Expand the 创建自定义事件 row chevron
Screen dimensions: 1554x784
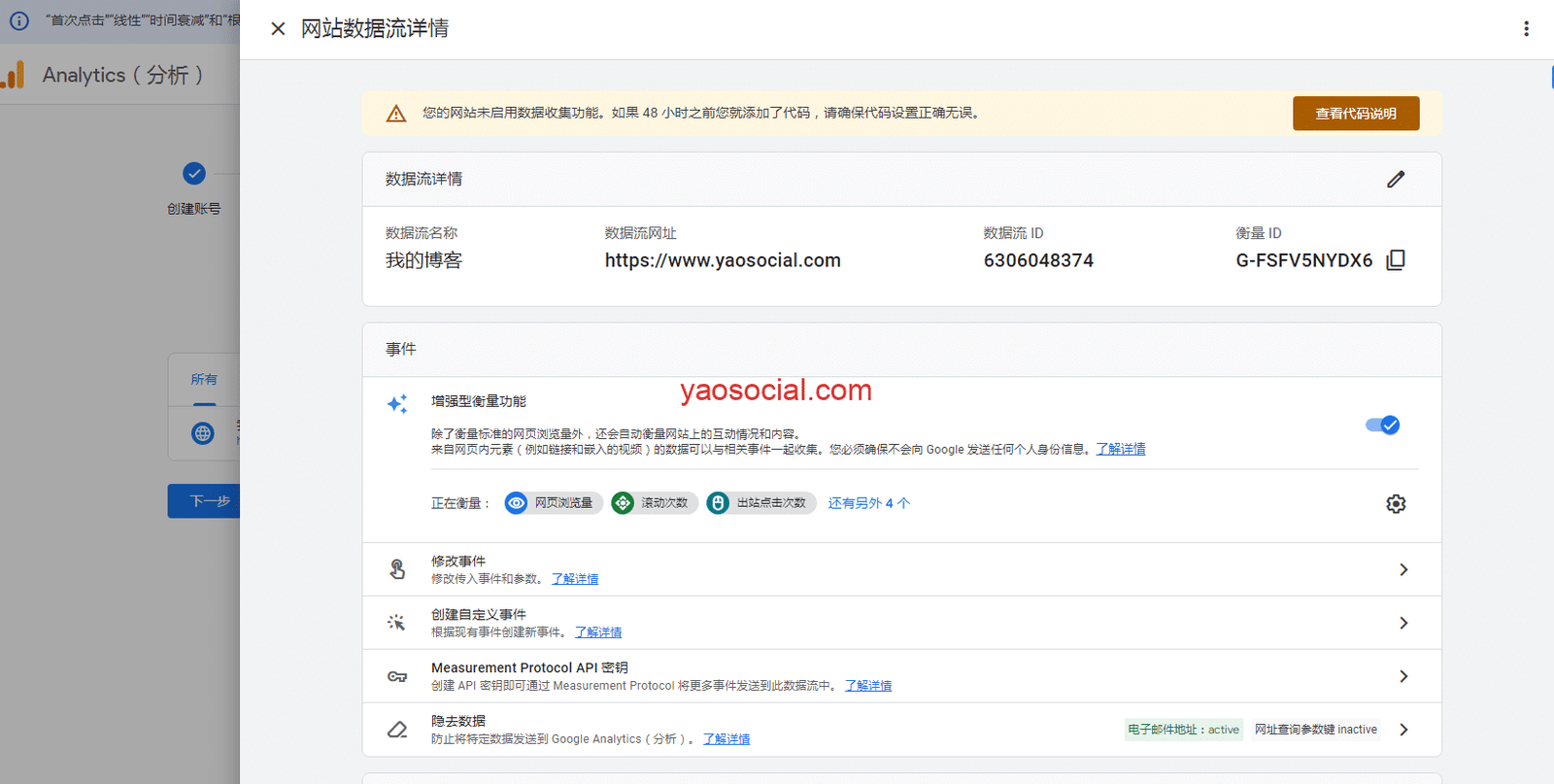[x=1403, y=624]
